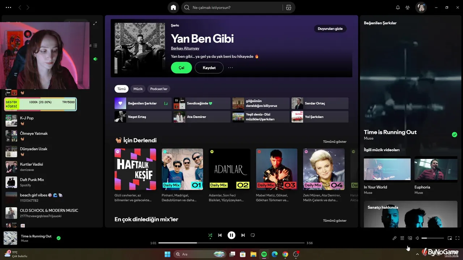
Task: Open the play queue icon
Action: (x=402, y=238)
